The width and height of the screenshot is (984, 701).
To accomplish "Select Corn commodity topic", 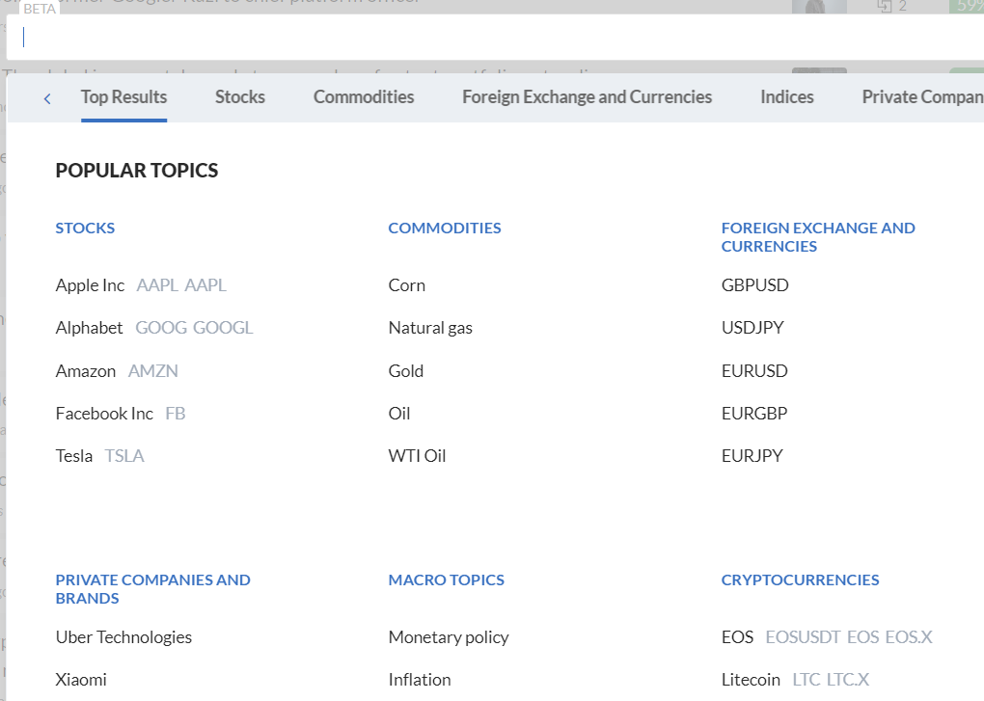I will click(407, 285).
